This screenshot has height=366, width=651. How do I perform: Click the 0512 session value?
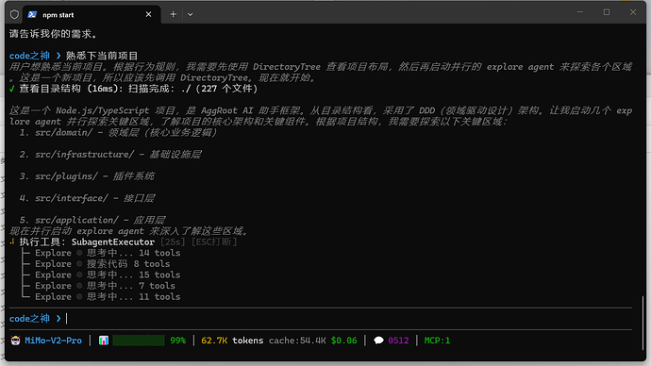tap(398, 341)
